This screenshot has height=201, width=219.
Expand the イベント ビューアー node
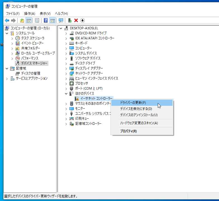12,43
